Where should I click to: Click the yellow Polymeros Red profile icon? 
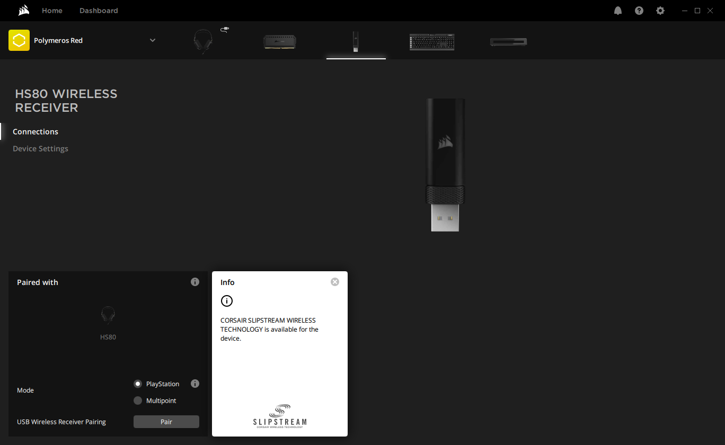click(x=19, y=40)
